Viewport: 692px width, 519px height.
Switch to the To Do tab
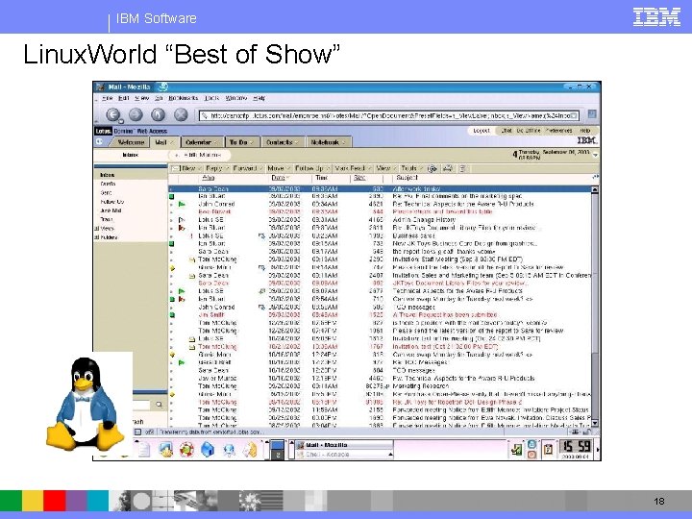click(x=241, y=142)
